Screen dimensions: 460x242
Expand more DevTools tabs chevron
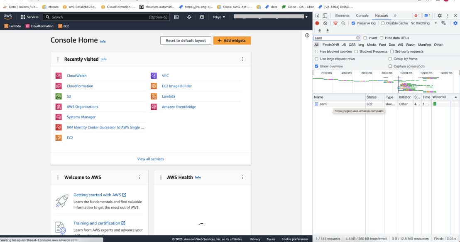pos(395,15)
